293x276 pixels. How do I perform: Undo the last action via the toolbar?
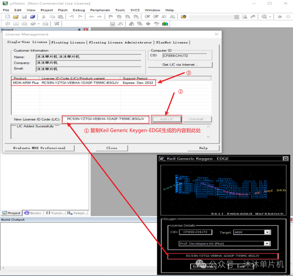(x=71, y=17)
